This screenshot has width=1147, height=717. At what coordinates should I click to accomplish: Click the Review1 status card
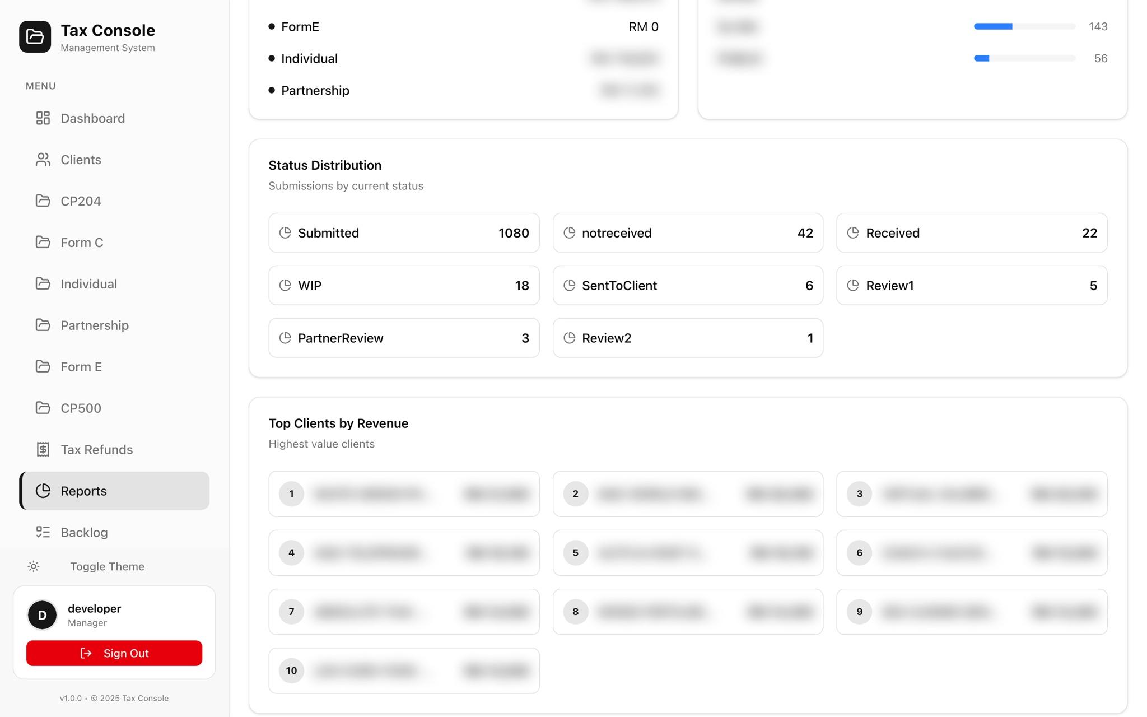[x=972, y=285]
